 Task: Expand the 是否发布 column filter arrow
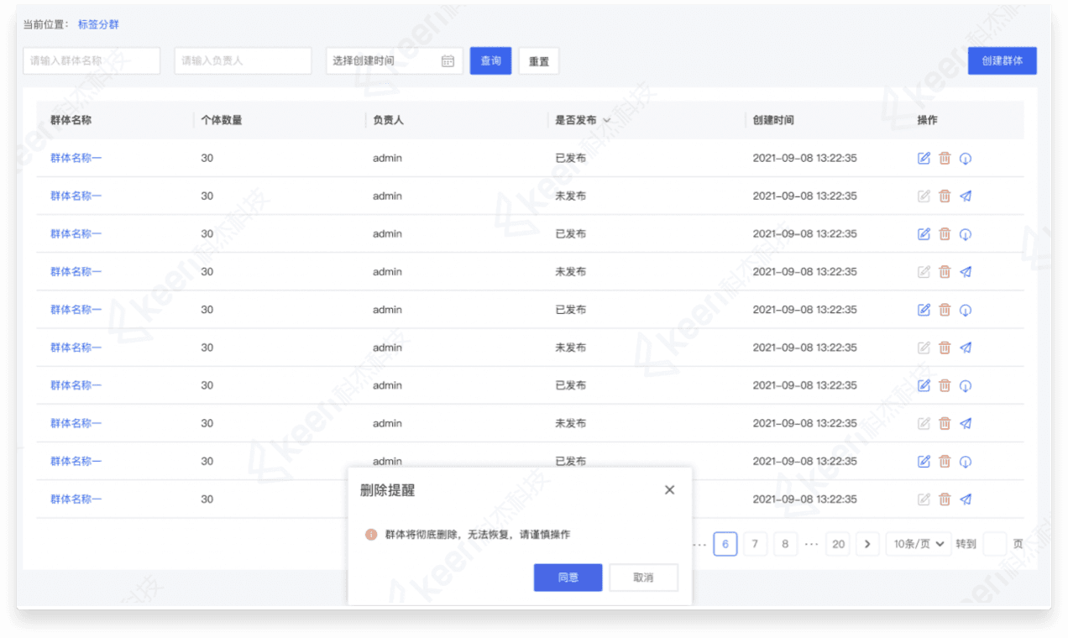coord(606,121)
